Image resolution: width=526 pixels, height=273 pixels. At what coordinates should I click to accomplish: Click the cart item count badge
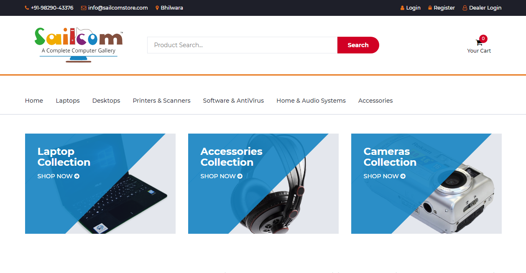coord(483,38)
